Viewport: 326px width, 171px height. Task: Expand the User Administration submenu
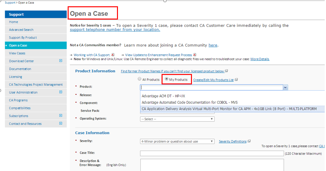tap(61, 92)
